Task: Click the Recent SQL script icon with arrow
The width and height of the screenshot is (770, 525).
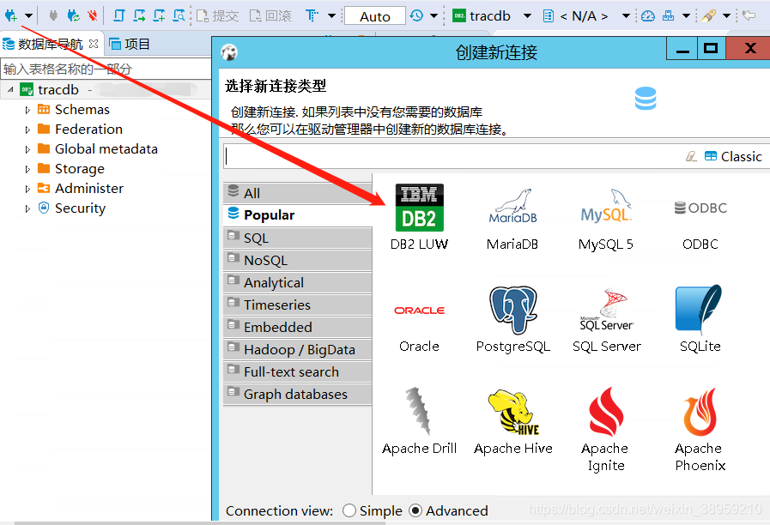Action: pyautogui.click(x=139, y=15)
